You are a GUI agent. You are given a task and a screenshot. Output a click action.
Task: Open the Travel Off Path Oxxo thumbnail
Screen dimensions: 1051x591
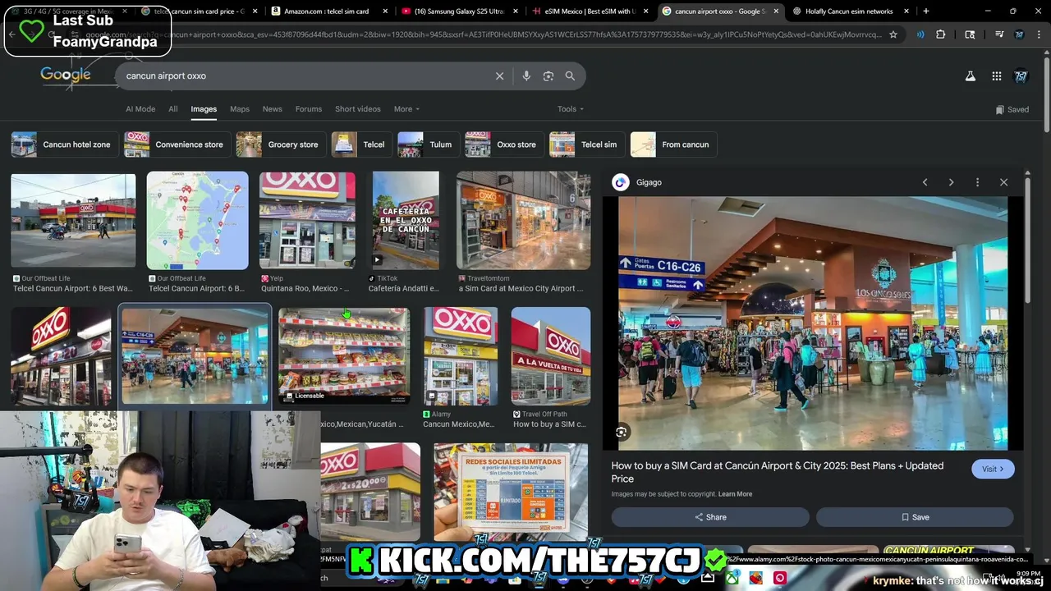click(x=550, y=355)
